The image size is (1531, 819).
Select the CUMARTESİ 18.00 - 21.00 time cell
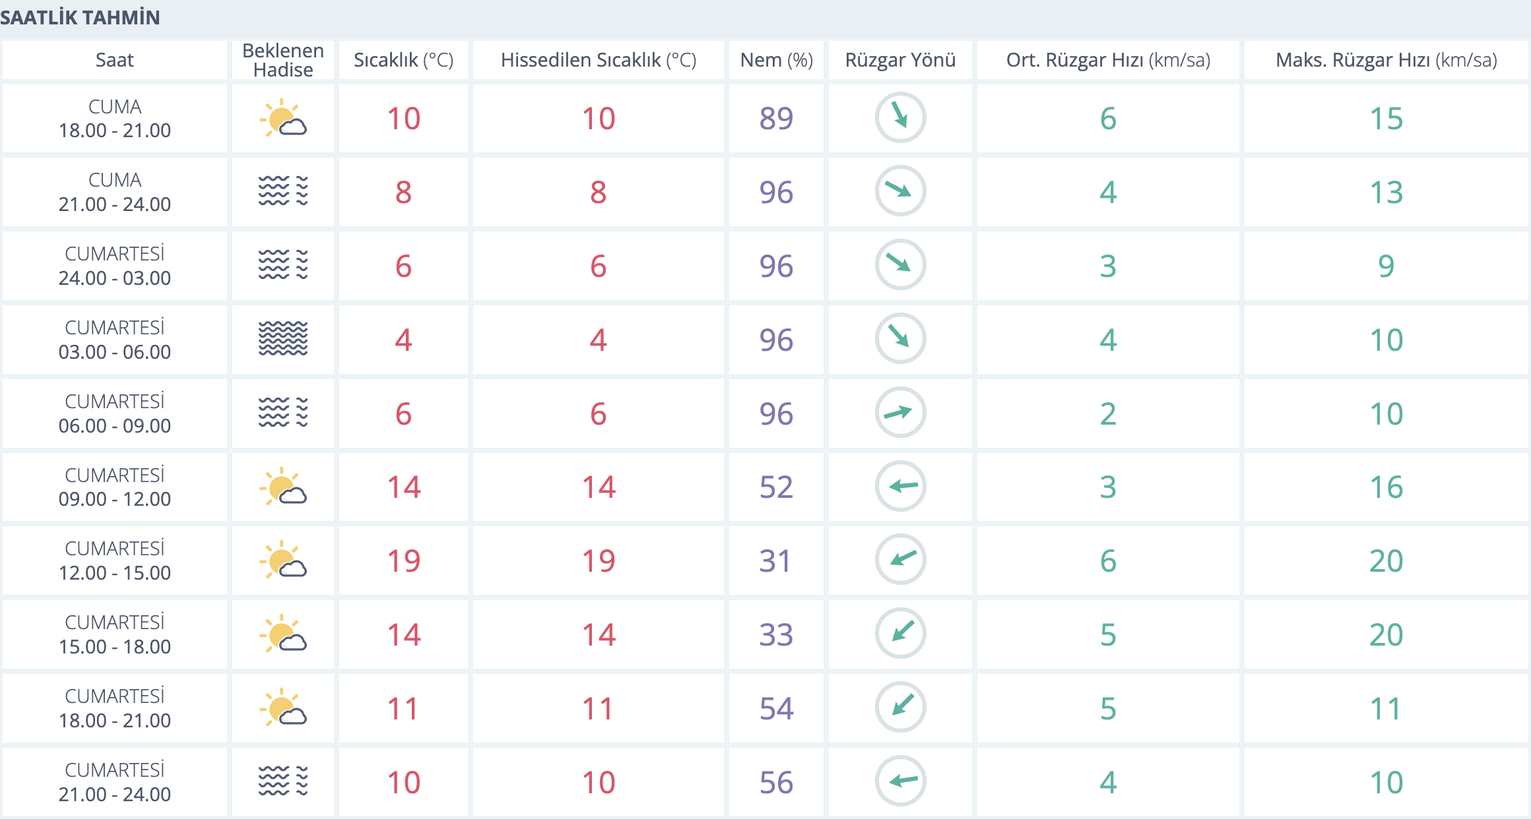click(x=115, y=708)
